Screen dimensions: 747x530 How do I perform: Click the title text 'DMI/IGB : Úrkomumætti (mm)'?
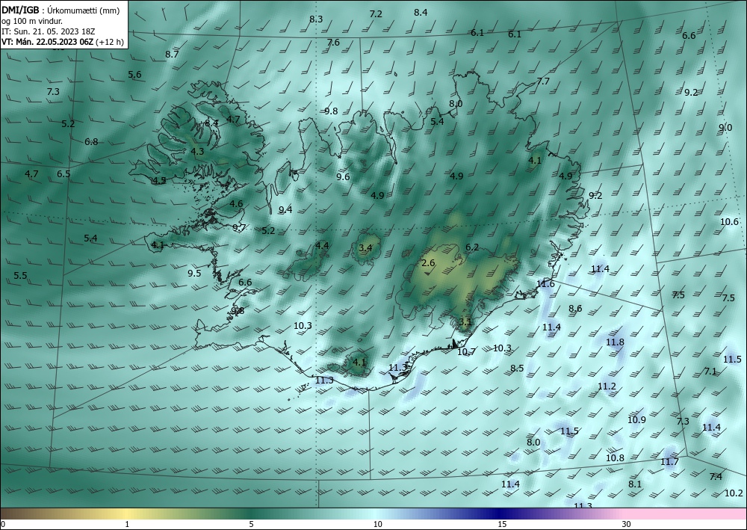(x=60, y=11)
